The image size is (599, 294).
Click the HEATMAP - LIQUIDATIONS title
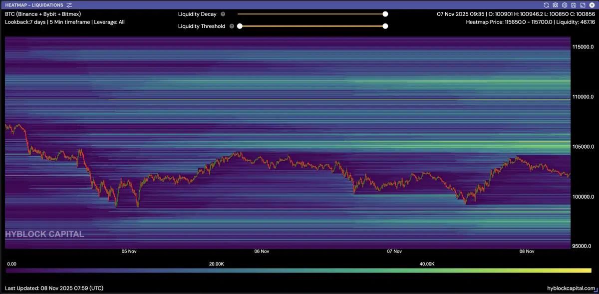point(34,5)
